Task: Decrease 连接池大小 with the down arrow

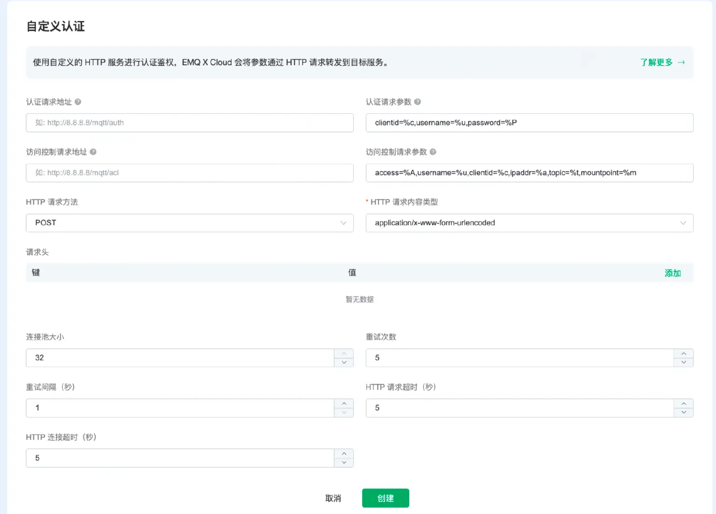Action: 344,362
